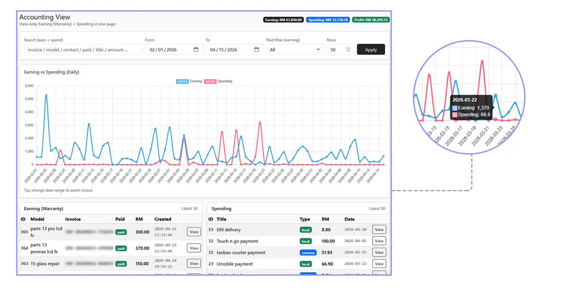Open the From date calendar picker icon
The height and width of the screenshot is (294, 563).
click(196, 50)
